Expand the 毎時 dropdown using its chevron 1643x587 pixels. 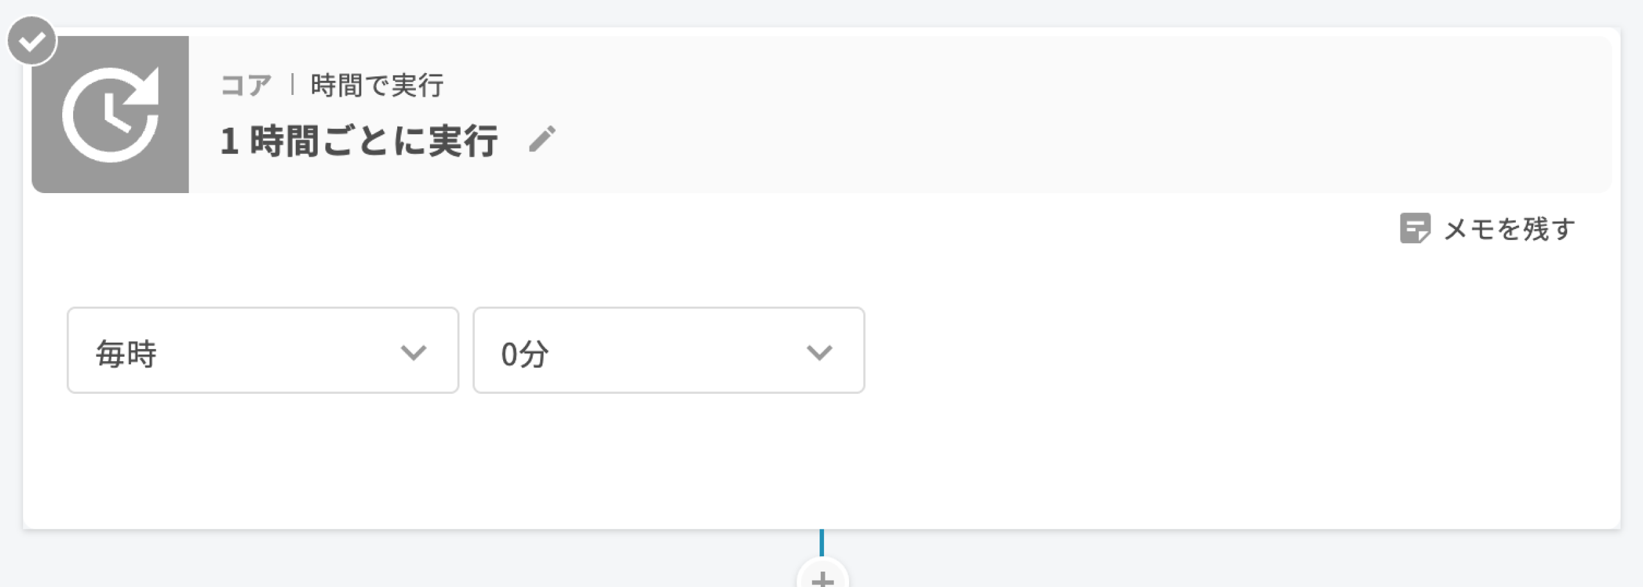[413, 352]
